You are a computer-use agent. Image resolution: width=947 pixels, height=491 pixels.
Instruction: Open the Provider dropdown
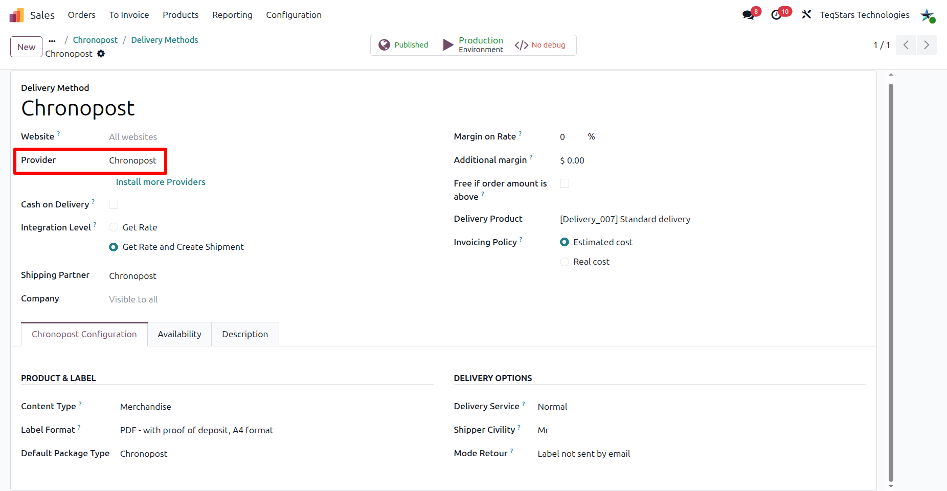click(x=133, y=160)
